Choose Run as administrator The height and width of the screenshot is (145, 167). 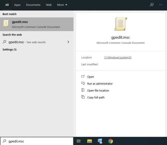coord(100,84)
